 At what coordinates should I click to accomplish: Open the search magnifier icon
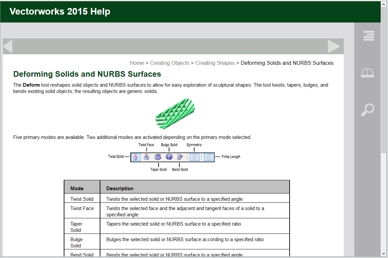pos(368,110)
